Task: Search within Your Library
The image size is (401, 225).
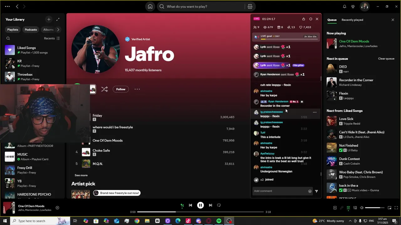Action: tap(8, 38)
